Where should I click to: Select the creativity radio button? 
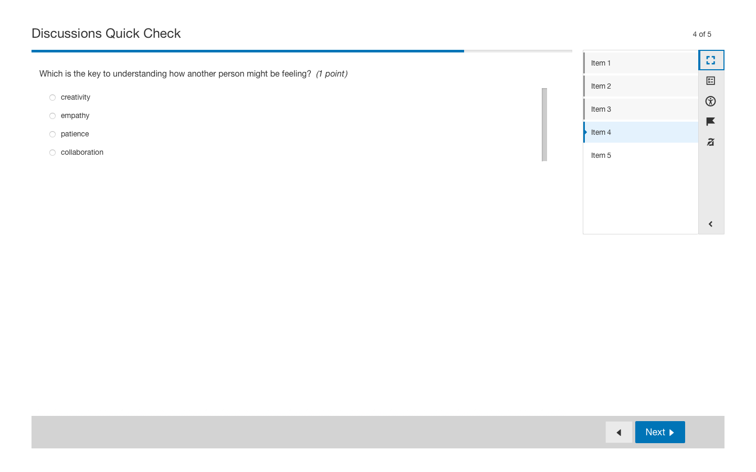(52, 98)
